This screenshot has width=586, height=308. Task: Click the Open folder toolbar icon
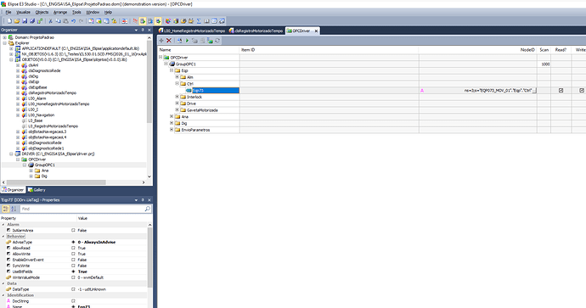click(17, 21)
